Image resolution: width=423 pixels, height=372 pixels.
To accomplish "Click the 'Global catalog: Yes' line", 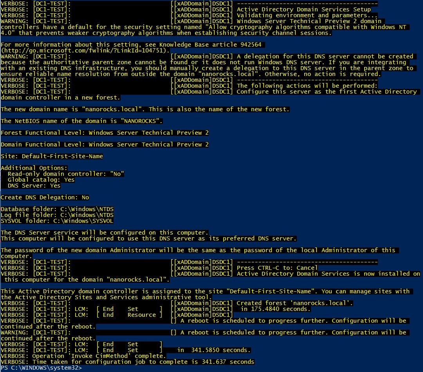I will pos(41,180).
